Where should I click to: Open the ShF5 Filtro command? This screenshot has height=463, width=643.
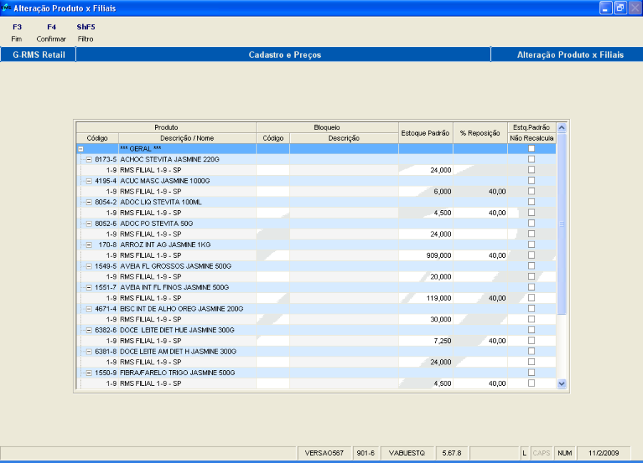click(86, 33)
